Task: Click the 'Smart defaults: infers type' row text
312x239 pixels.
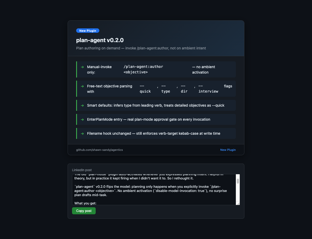Action: [x=156, y=105]
